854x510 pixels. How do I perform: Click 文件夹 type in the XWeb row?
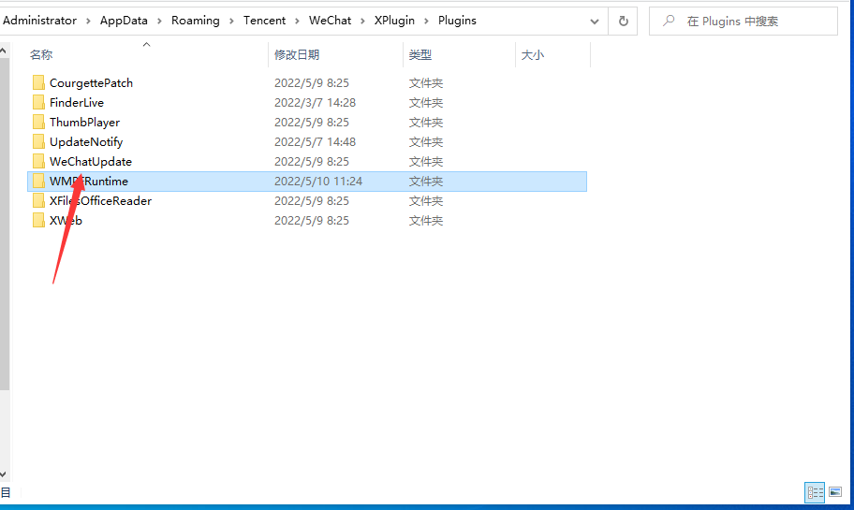point(426,220)
